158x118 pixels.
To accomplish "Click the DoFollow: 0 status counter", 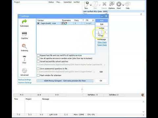I will (114, 95).
